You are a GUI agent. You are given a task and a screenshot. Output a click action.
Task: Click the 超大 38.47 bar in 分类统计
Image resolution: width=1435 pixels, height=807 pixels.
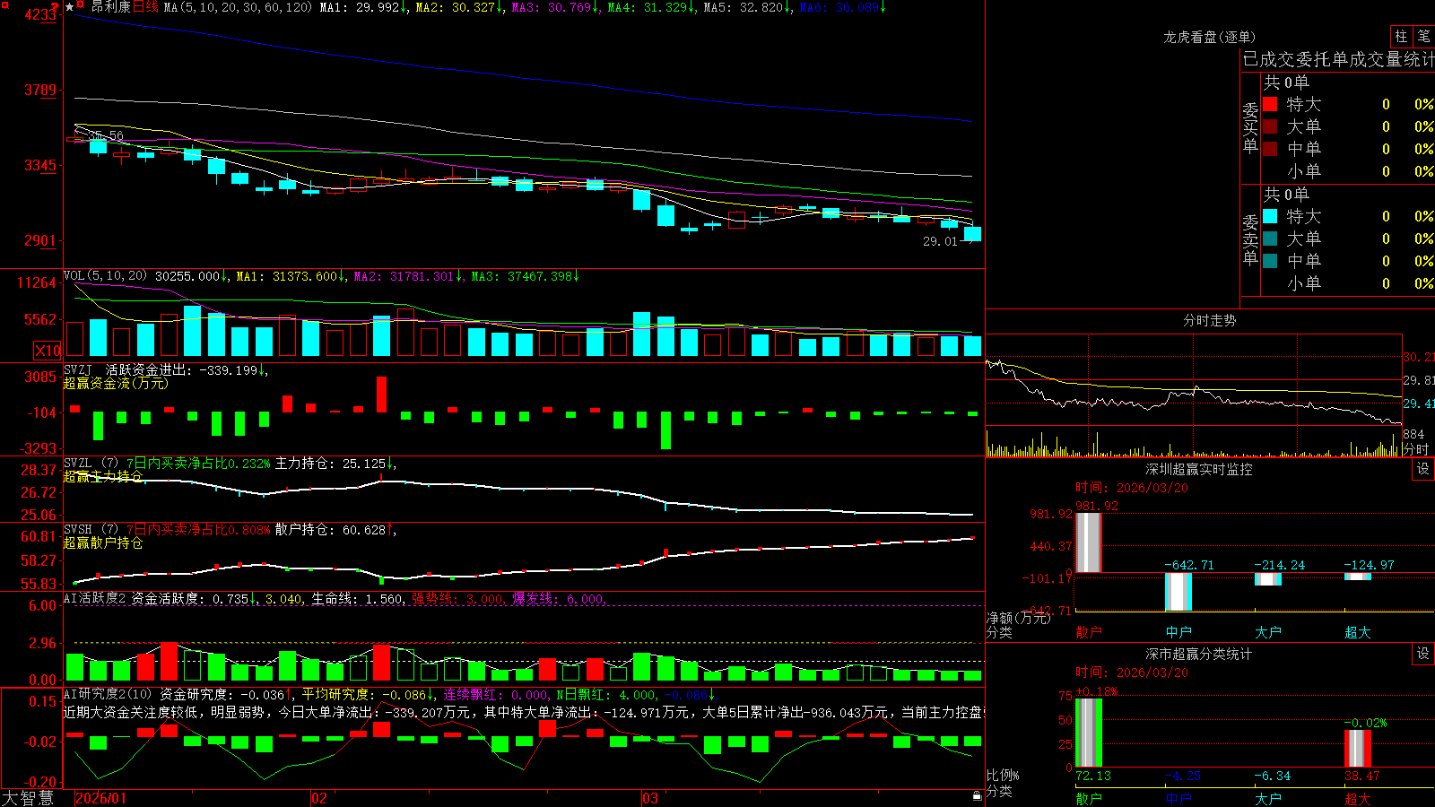(1358, 749)
